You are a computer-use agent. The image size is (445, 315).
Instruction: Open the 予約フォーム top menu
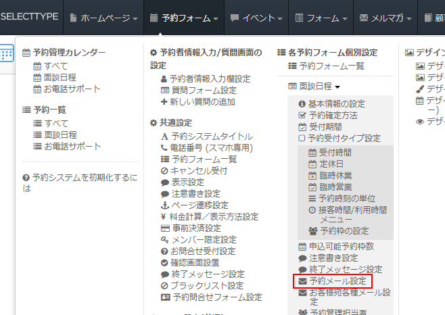click(x=184, y=18)
